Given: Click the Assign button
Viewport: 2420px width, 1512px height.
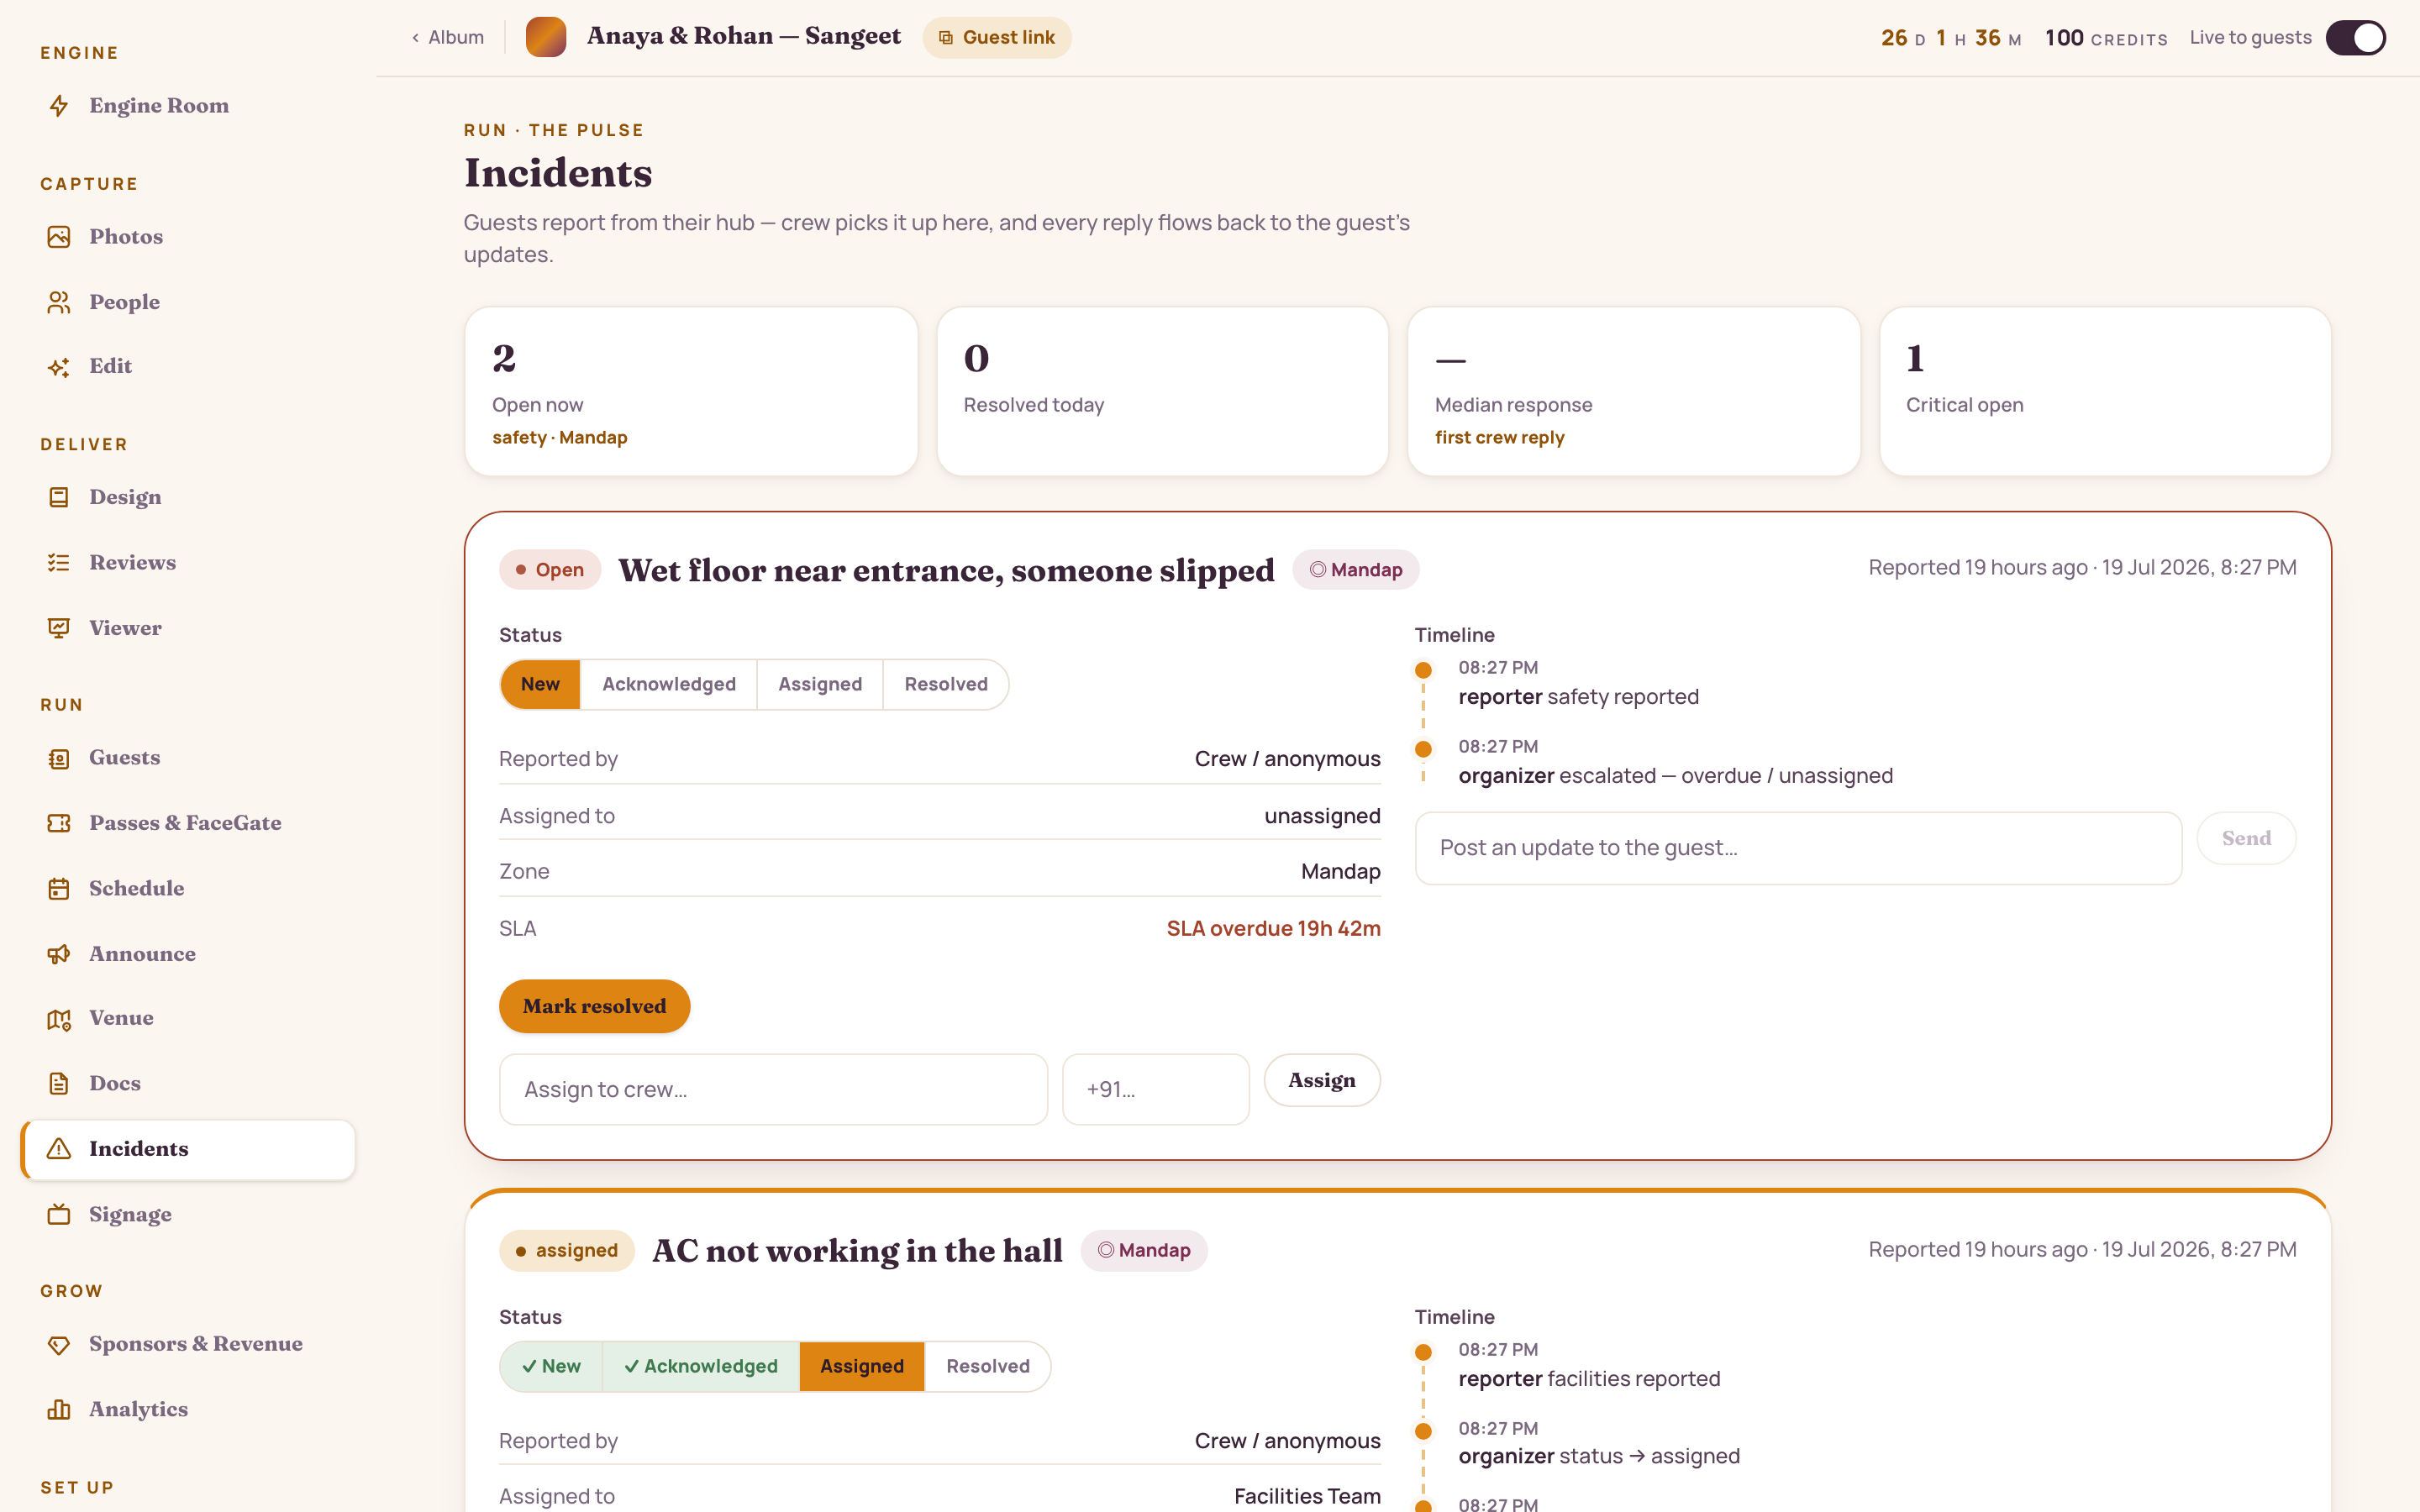Looking at the screenshot, I should pos(1322,1080).
